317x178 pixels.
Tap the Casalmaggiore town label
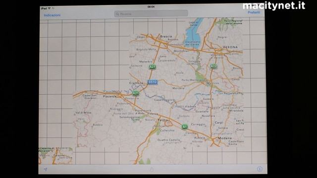(x=164, y=100)
